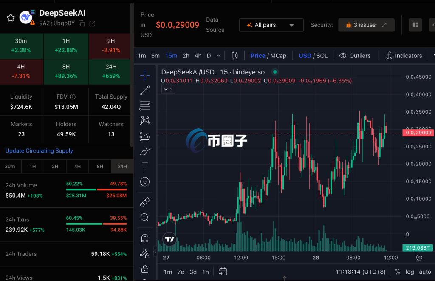Open the Fibonacci horizontal lines tool
The width and height of the screenshot is (435, 281).
145,105
